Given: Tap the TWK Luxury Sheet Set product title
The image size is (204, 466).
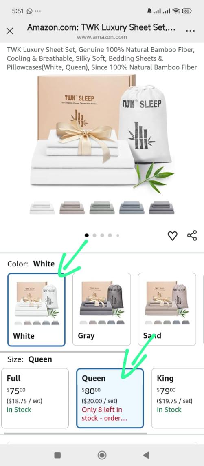Looking at the screenshot, I should pyautogui.click(x=102, y=58).
